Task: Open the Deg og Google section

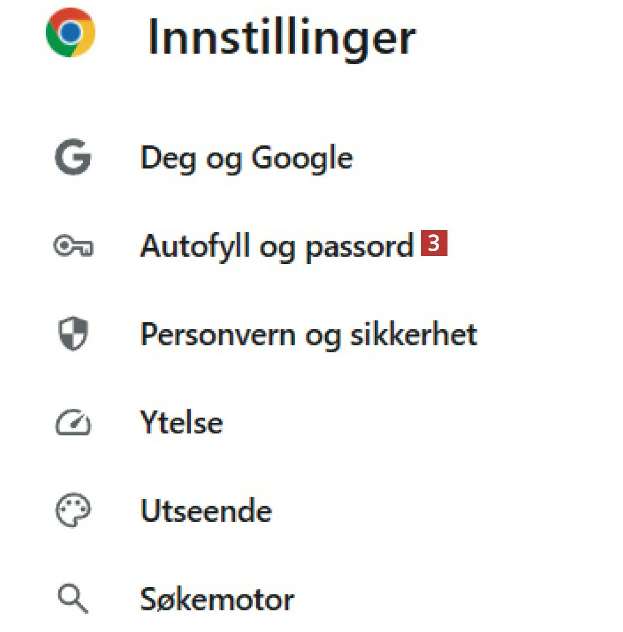Action: 246,158
